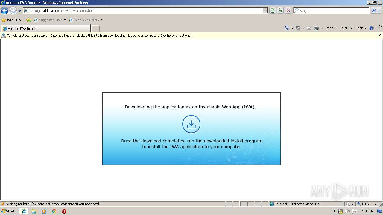Launch Windows Media Player taskbar icon
The width and height of the screenshot is (383, 215).
pyautogui.click(x=44, y=211)
